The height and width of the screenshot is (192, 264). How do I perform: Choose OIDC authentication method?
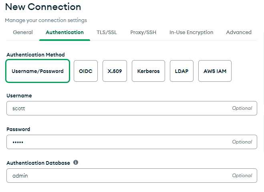[86, 71]
